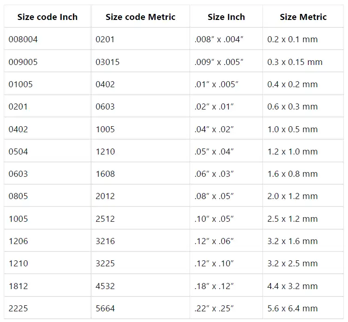Click the 3.2 x 2.5 mm cell
348x322 pixels.
click(x=292, y=264)
